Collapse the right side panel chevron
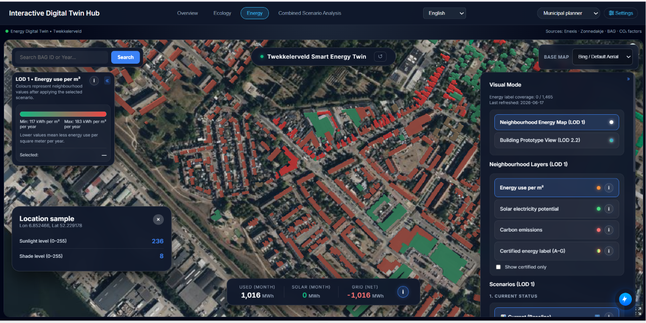This screenshot has height=323, width=646. (628, 79)
